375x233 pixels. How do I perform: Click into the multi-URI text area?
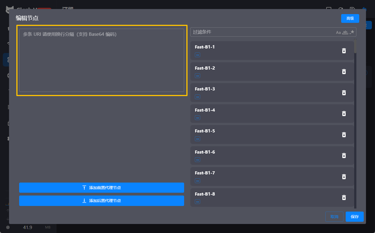[102, 60]
